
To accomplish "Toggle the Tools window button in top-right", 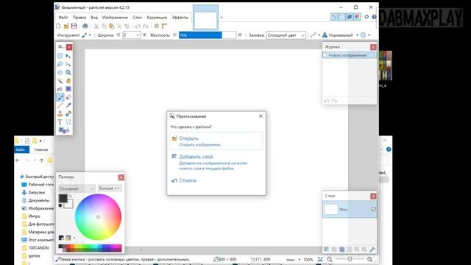I will [334, 17].
